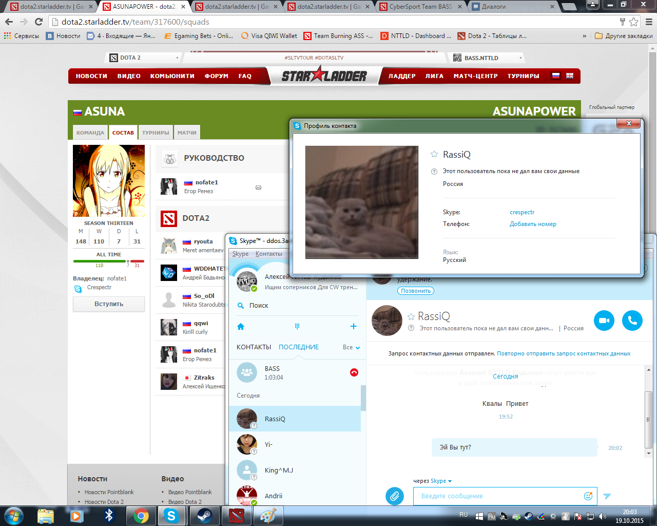
Task: Start a video call with RassiQ
Action: tap(604, 321)
